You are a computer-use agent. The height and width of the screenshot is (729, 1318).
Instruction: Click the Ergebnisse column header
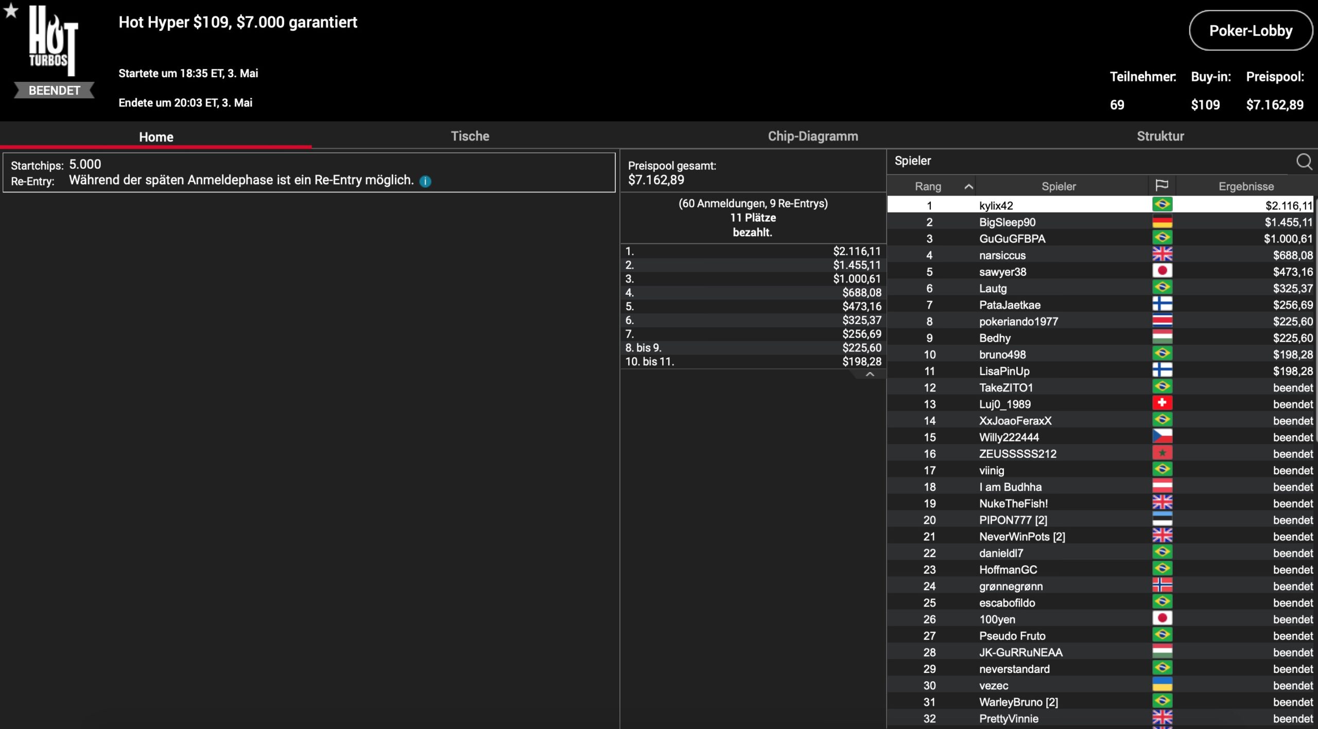click(1246, 186)
